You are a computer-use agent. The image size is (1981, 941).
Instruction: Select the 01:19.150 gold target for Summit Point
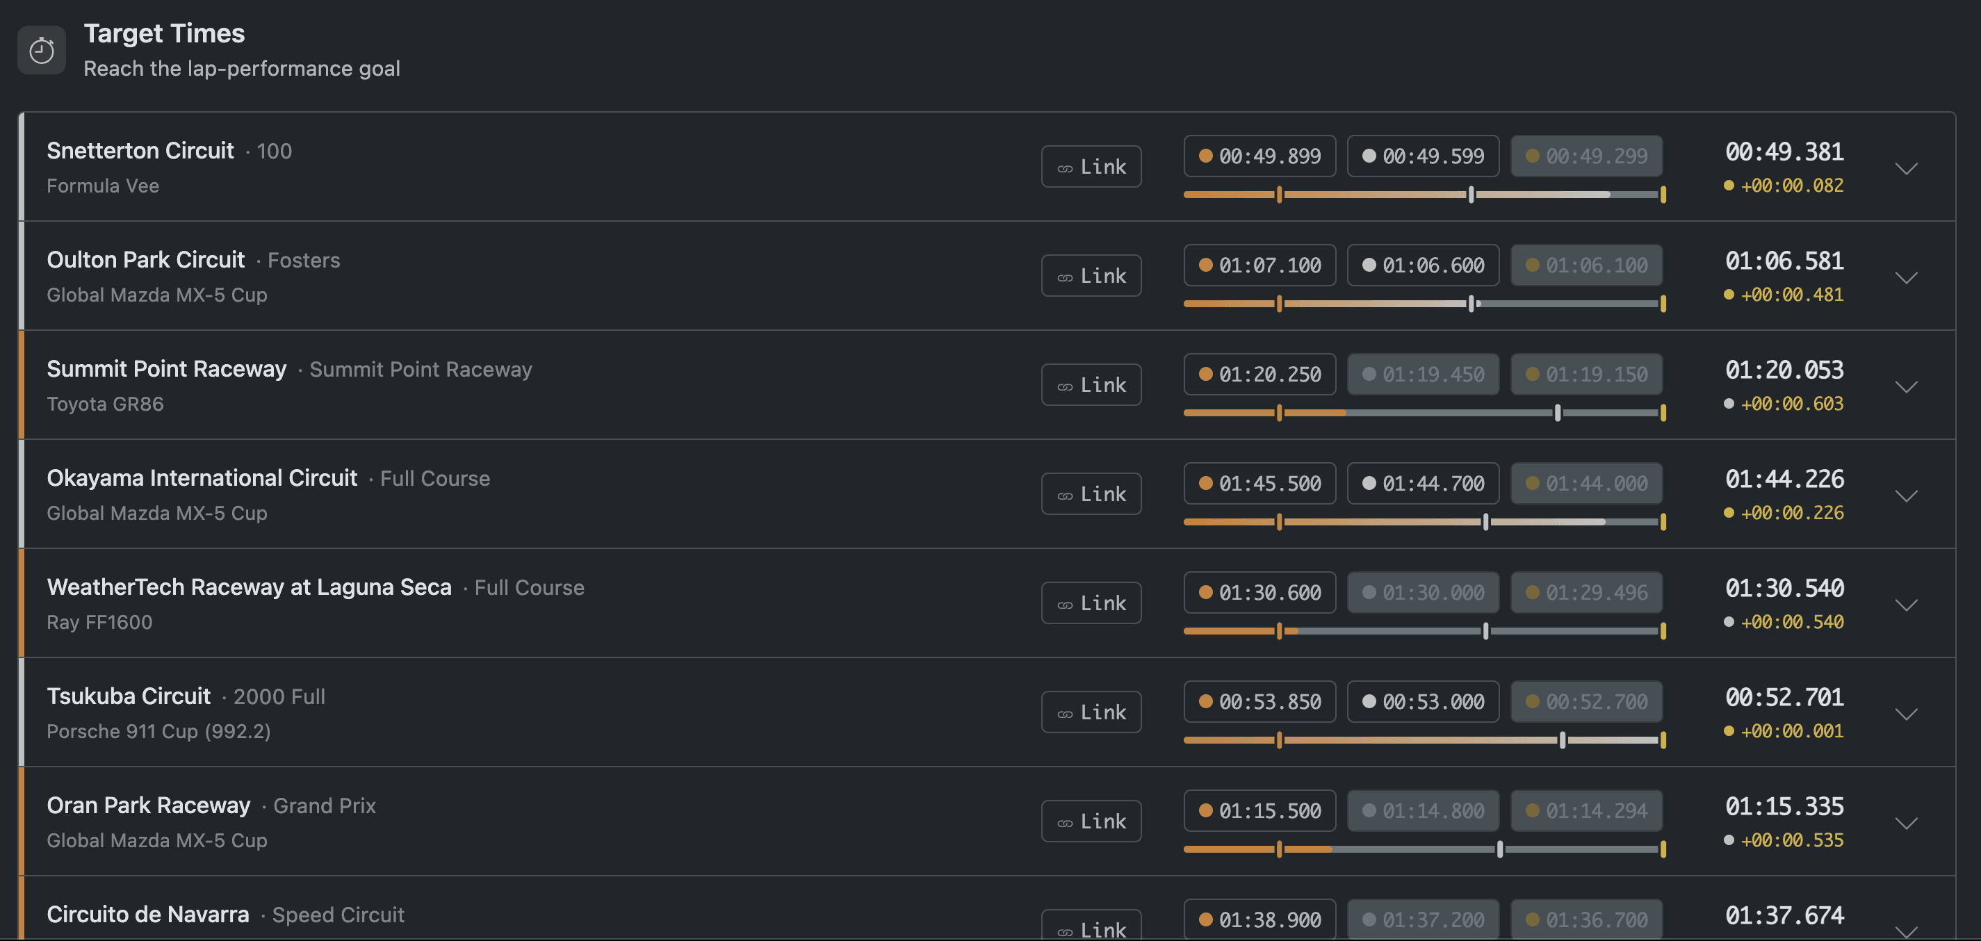(x=1586, y=375)
